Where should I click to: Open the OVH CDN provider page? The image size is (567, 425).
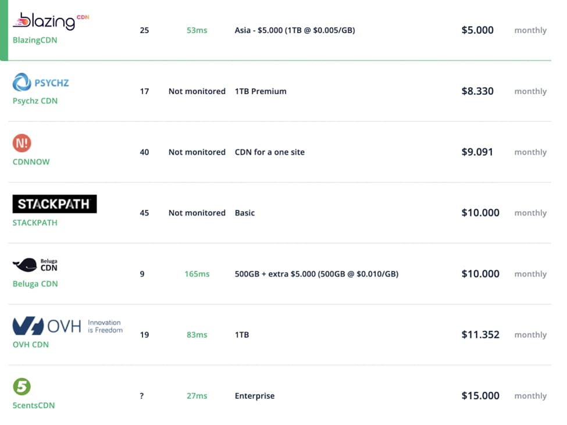30,344
